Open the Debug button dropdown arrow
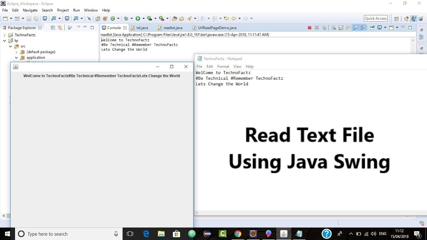 point(132,18)
